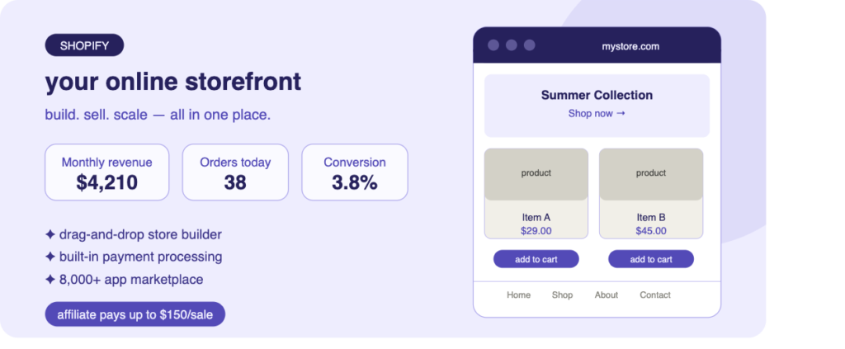Click the third window dot in the browser header

tap(529, 45)
